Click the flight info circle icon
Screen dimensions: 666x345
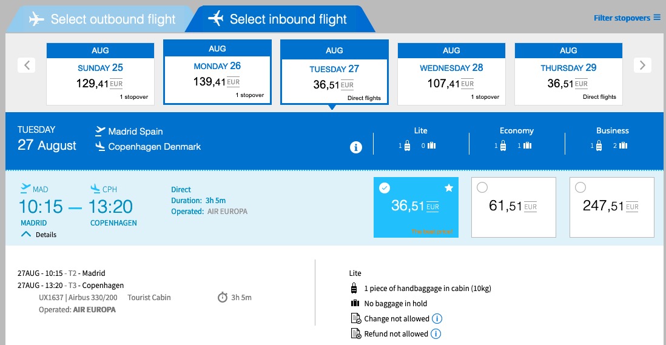click(x=356, y=147)
